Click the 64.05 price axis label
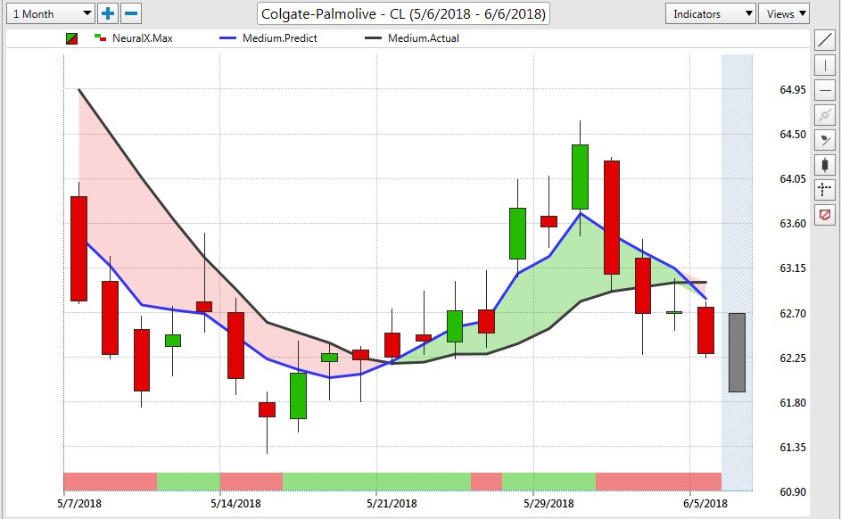841x519 pixels. point(793,178)
